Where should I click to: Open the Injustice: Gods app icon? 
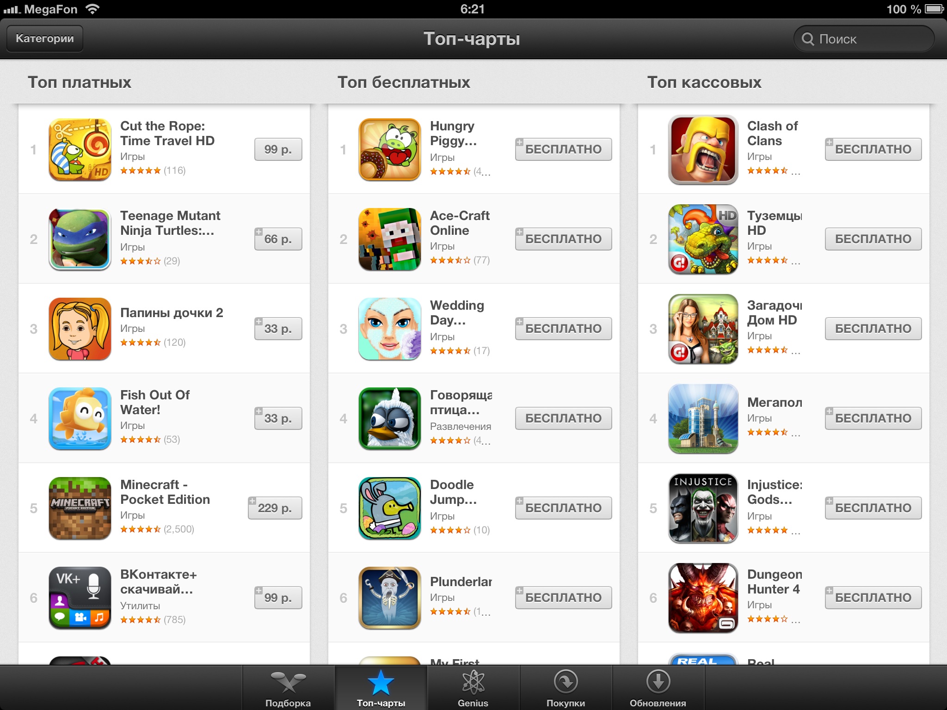pyautogui.click(x=703, y=508)
